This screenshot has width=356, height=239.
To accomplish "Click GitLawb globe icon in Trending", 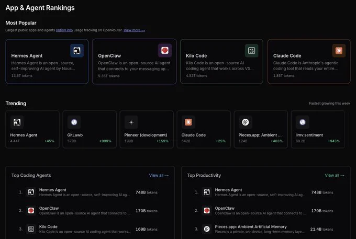I will [74, 122].
